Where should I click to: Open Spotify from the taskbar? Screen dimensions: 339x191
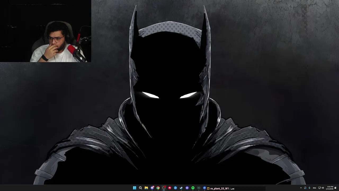(193, 188)
